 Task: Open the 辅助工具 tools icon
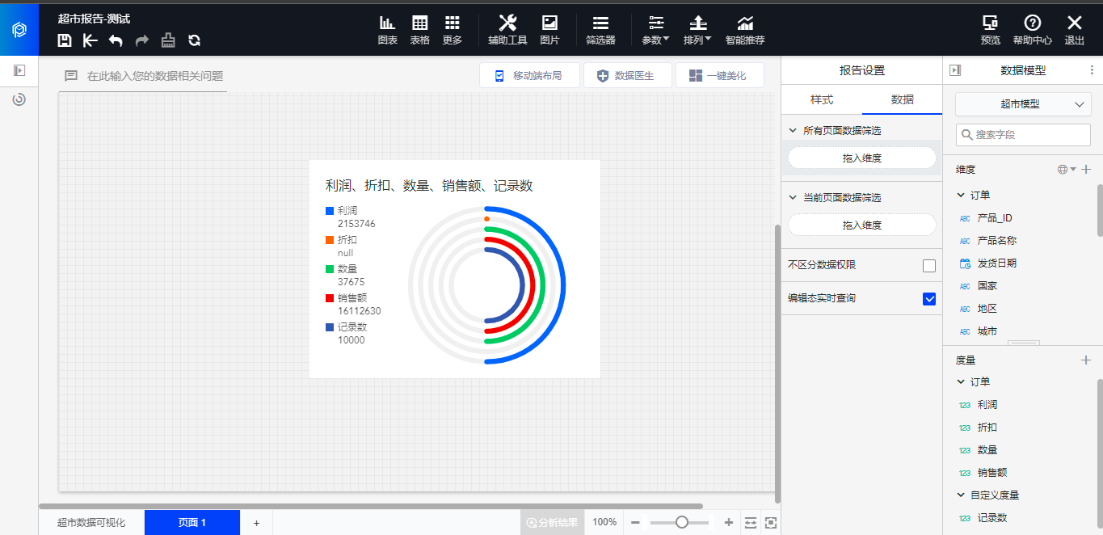pyautogui.click(x=507, y=29)
